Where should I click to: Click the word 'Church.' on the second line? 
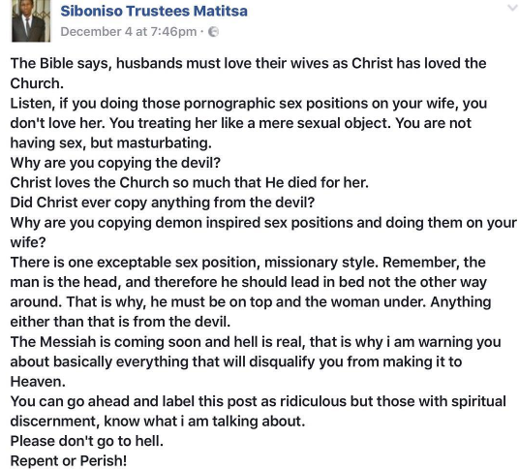pyautogui.click(x=37, y=83)
